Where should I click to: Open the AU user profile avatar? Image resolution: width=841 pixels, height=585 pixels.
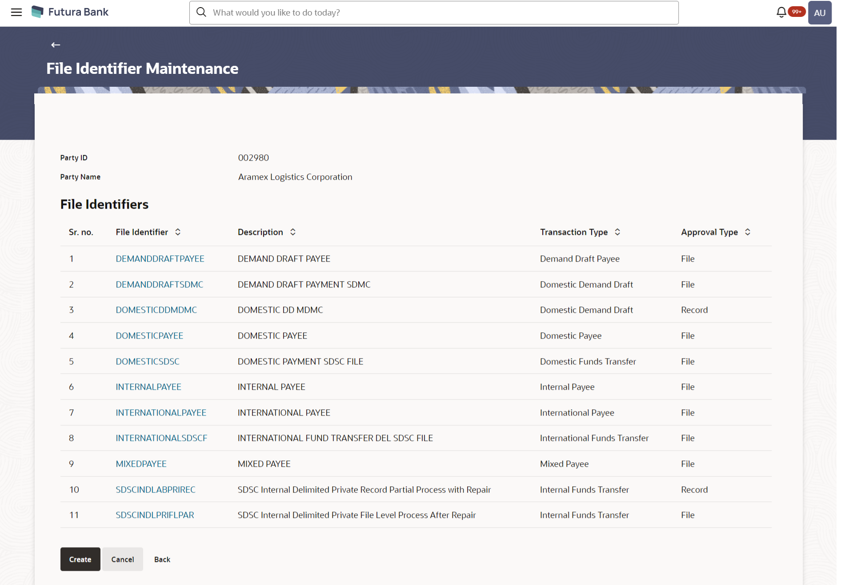(x=820, y=12)
